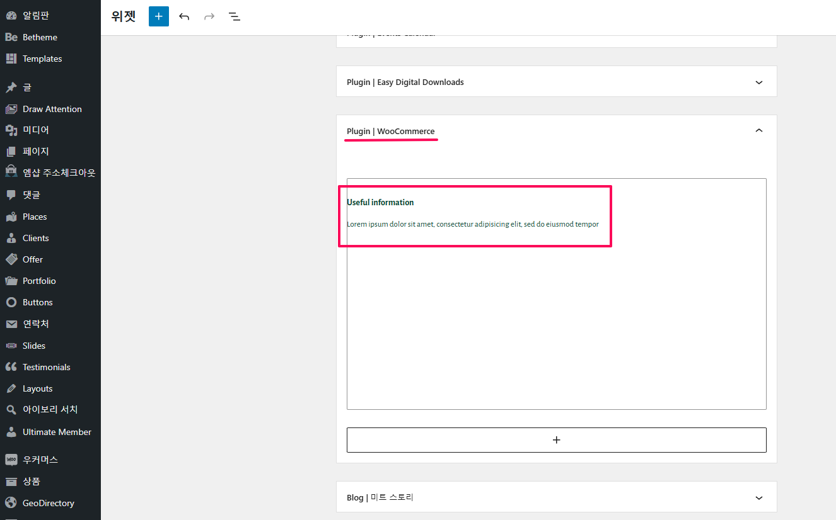The width and height of the screenshot is (836, 520).
Task: Select the Lorem ipsum widget text
Action: coord(473,224)
